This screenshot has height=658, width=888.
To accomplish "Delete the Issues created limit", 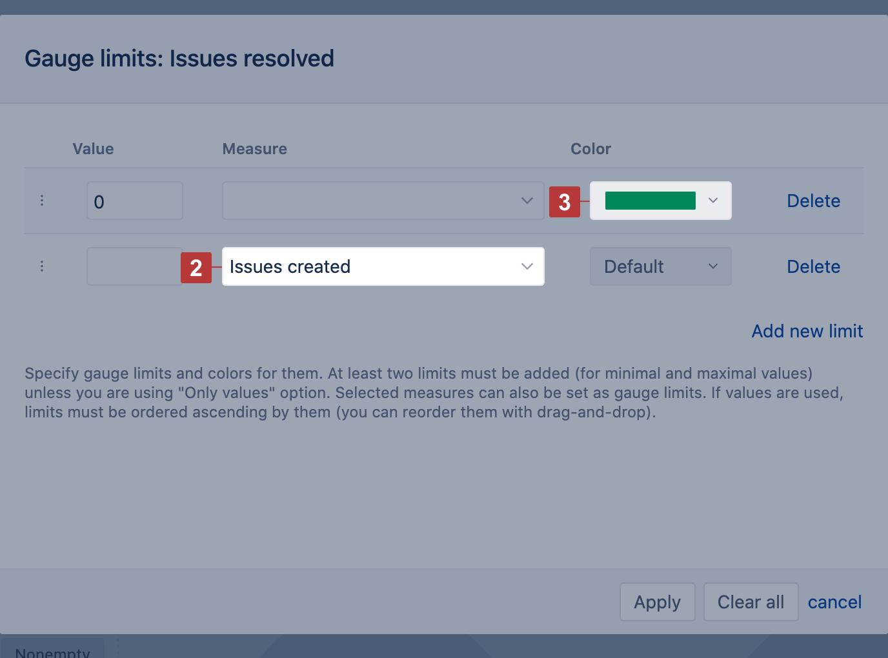I will tap(813, 266).
